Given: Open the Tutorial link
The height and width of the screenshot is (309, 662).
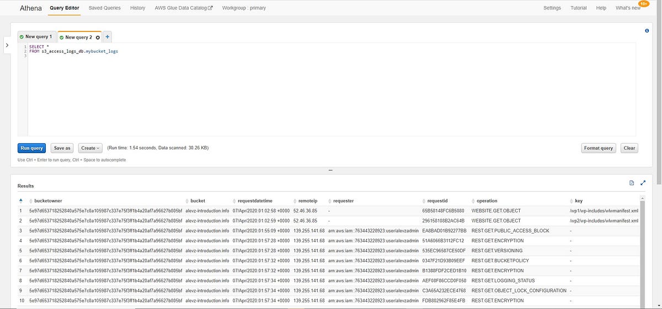Looking at the screenshot, I should click(x=579, y=8).
